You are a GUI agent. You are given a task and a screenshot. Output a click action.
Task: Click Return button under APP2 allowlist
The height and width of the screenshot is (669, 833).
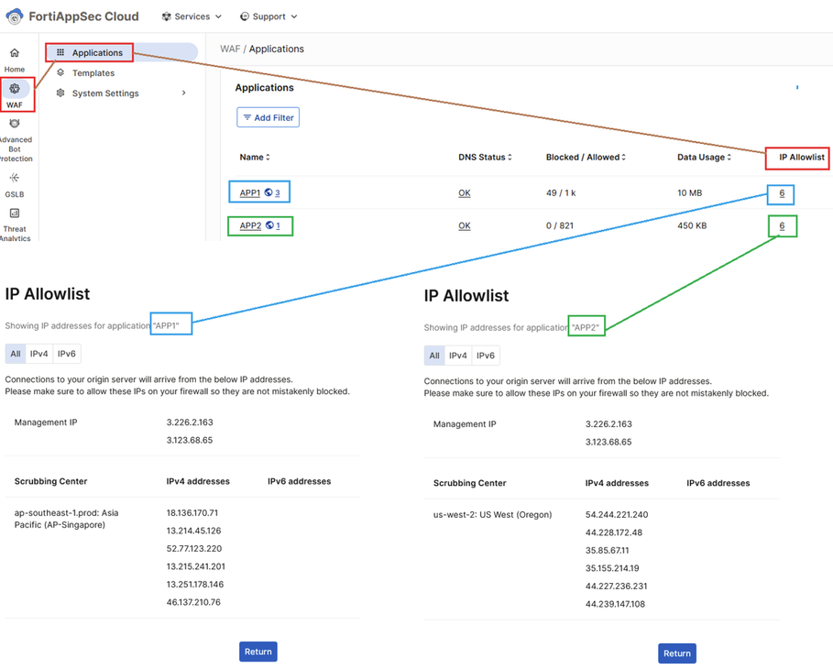coord(677,653)
